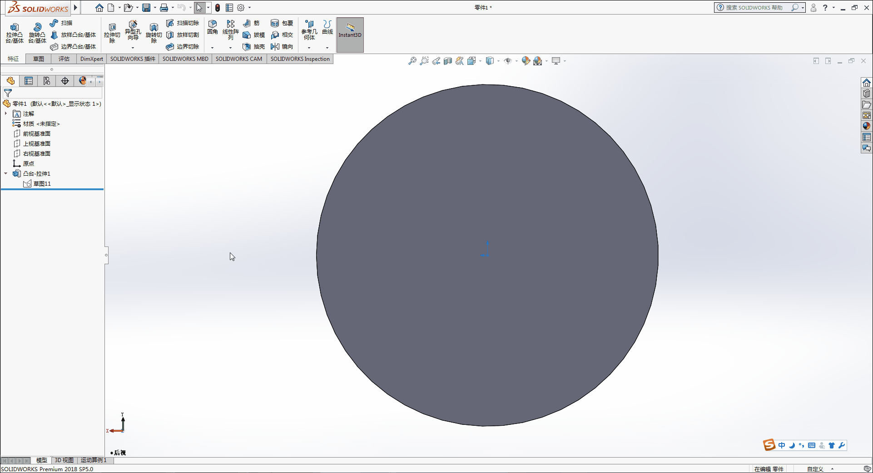873x473 pixels.
Task: Open the Edit Appearance icon in view toolbar
Action: pyautogui.click(x=526, y=61)
